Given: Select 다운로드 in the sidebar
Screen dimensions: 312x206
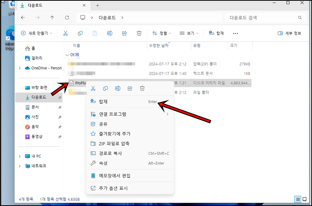Looking at the screenshot, I should 39,97.
